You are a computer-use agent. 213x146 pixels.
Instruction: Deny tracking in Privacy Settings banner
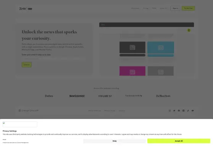coord(115,141)
